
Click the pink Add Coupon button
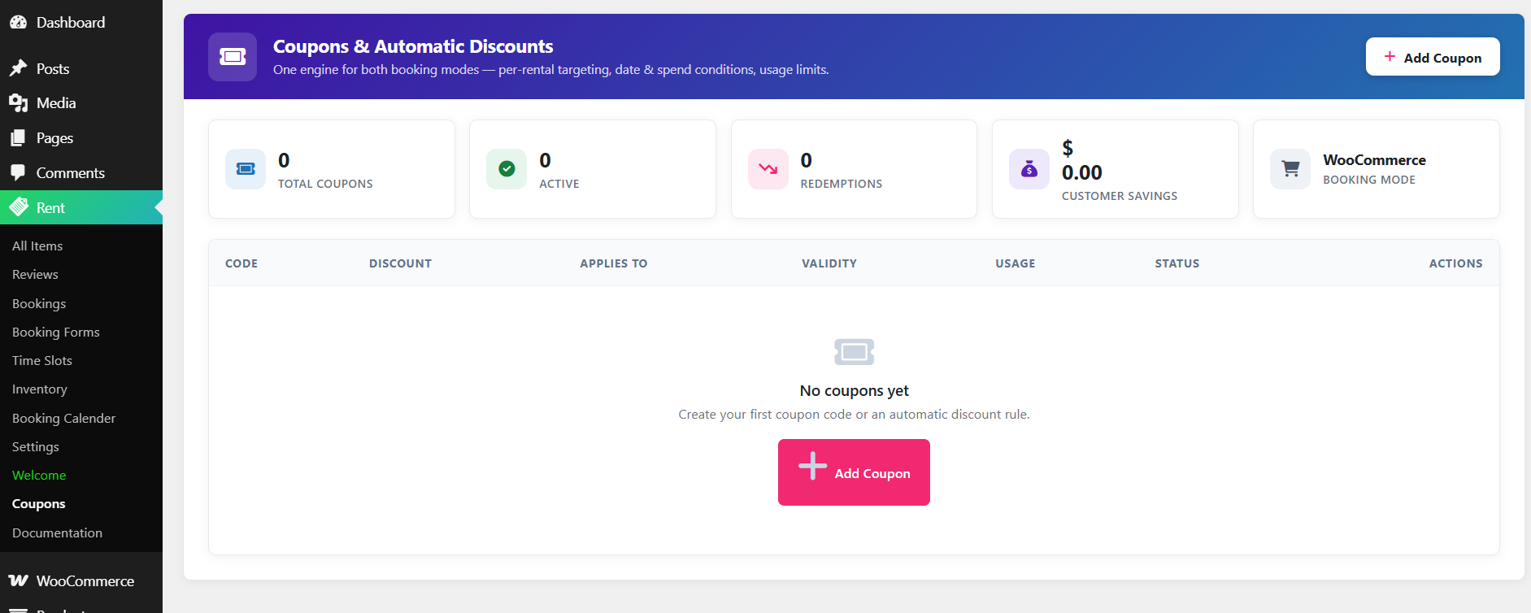point(854,472)
